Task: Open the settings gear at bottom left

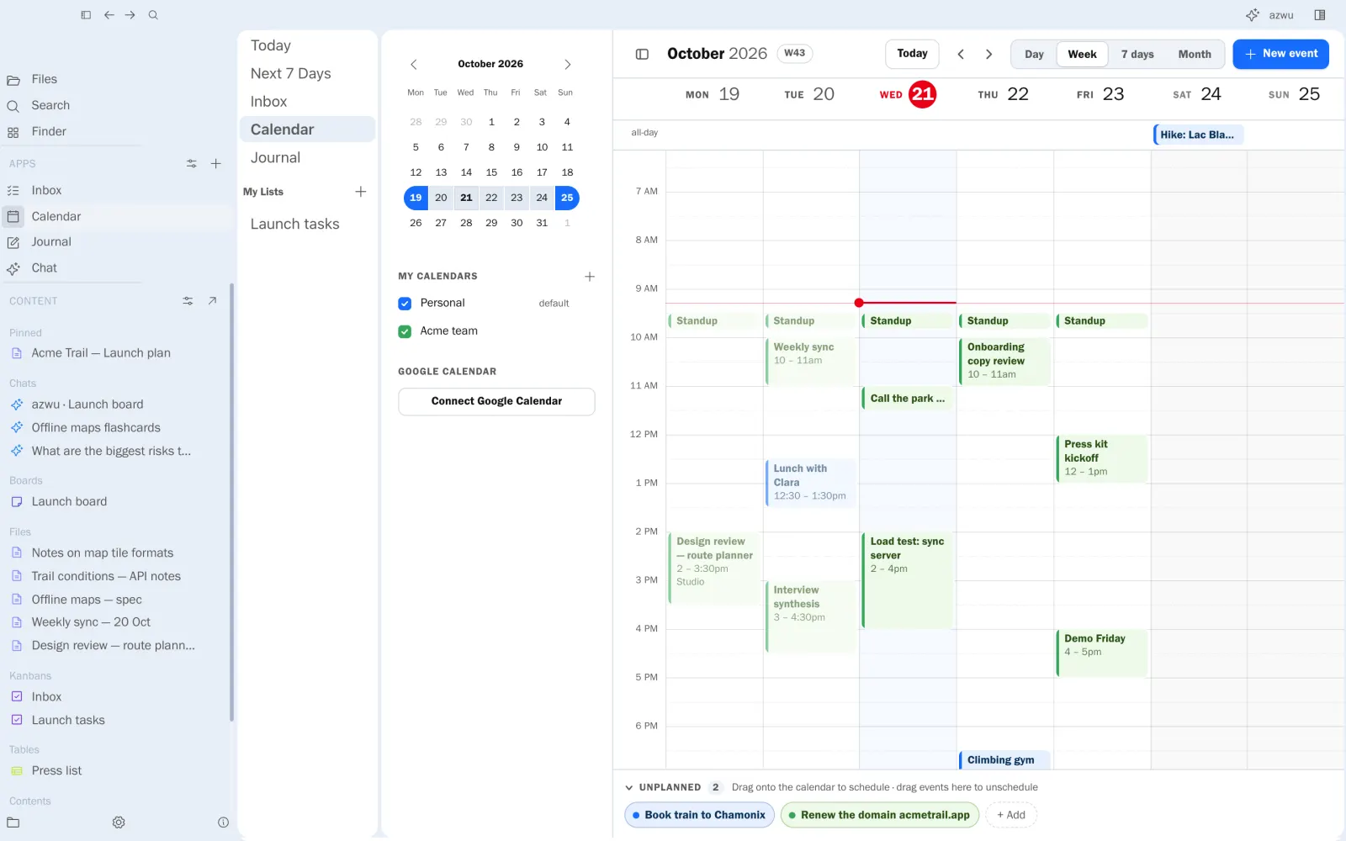Action: point(119,822)
